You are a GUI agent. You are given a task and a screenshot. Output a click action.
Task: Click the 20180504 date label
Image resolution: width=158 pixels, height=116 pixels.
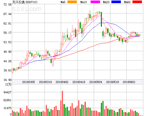pos(96,82)
